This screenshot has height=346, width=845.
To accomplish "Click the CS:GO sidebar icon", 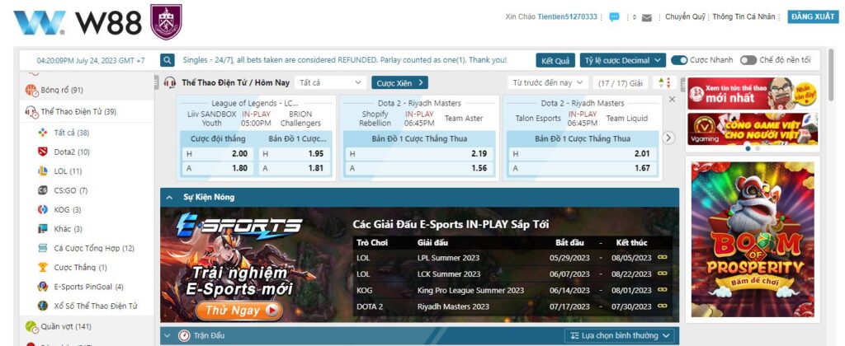I will [x=43, y=190].
